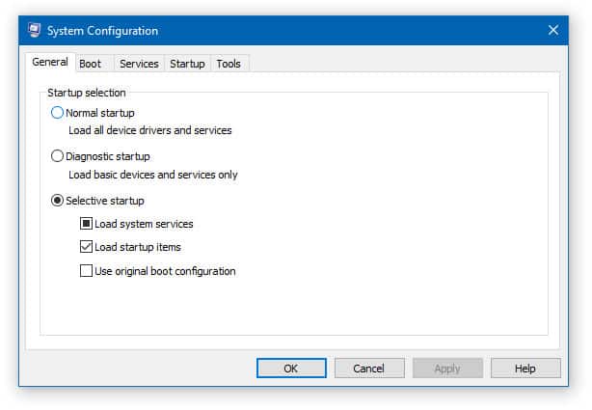The width and height of the screenshot is (592, 410).
Task: Click the 'System Configuration' title text
Action: pyautogui.click(x=103, y=31)
